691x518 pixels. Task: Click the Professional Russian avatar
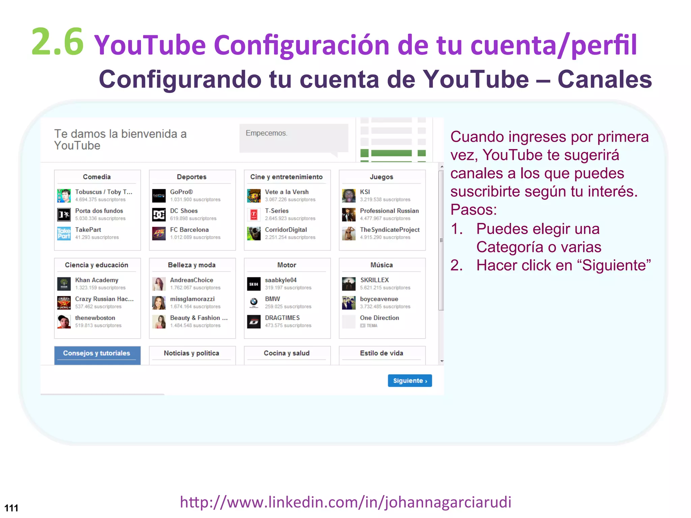[x=349, y=214]
